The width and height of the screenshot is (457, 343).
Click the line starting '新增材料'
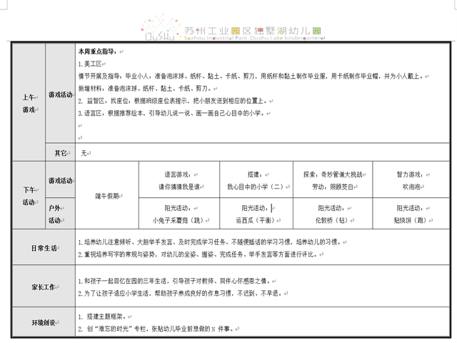(145, 89)
